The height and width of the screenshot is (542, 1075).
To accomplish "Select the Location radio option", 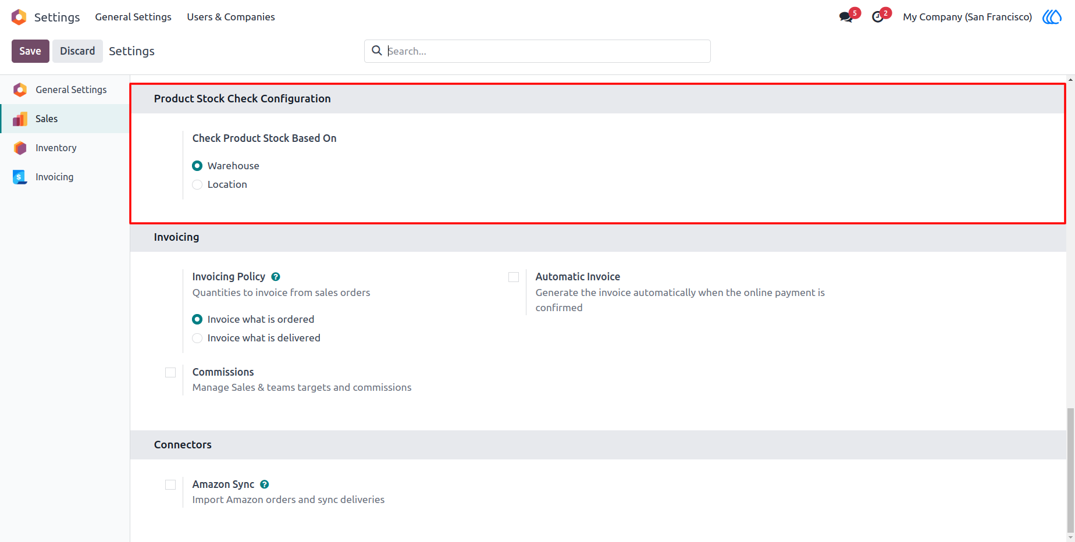I will tap(197, 184).
